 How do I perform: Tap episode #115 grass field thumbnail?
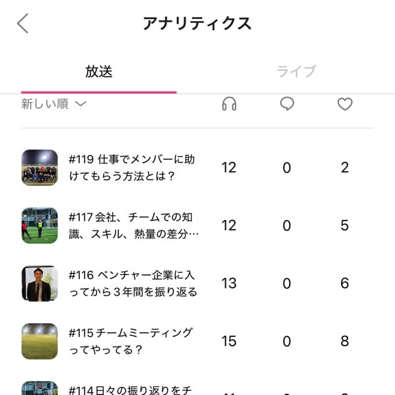click(39, 341)
